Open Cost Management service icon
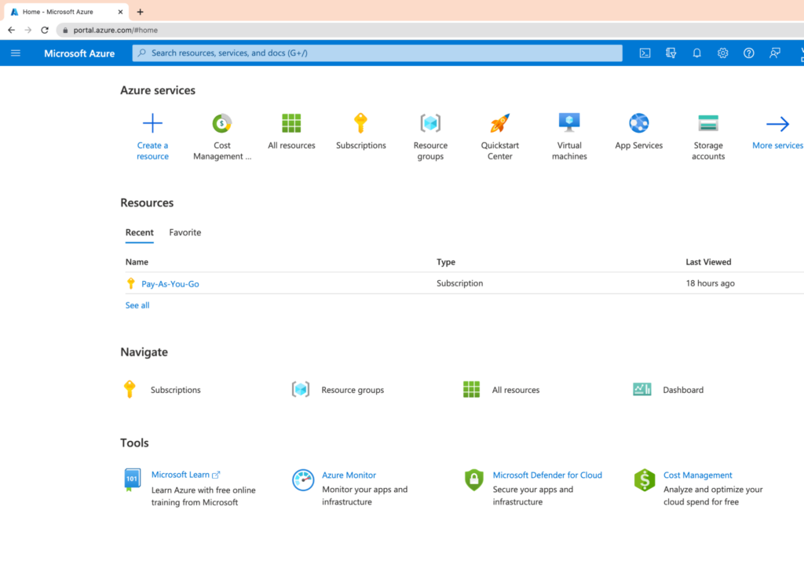804x561 pixels. click(x=222, y=124)
